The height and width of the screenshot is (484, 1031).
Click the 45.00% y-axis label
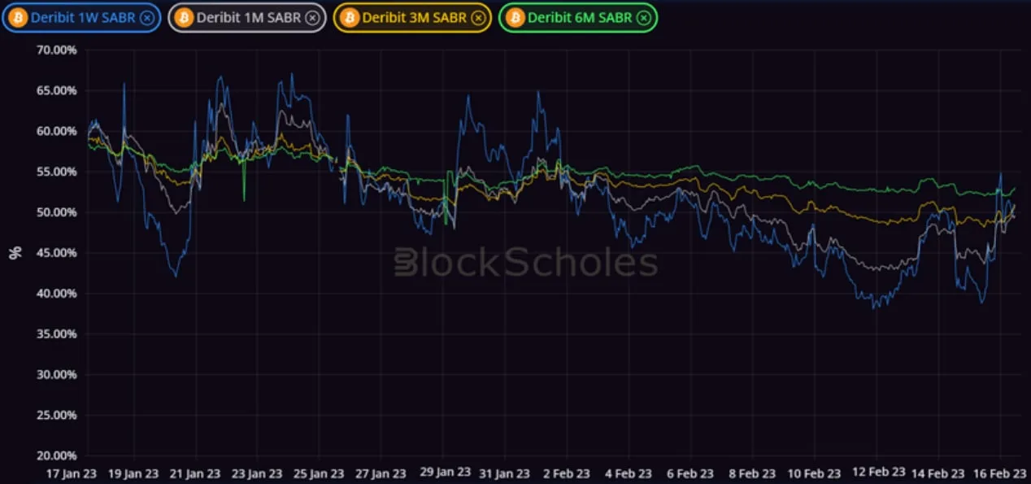pyautogui.click(x=57, y=254)
